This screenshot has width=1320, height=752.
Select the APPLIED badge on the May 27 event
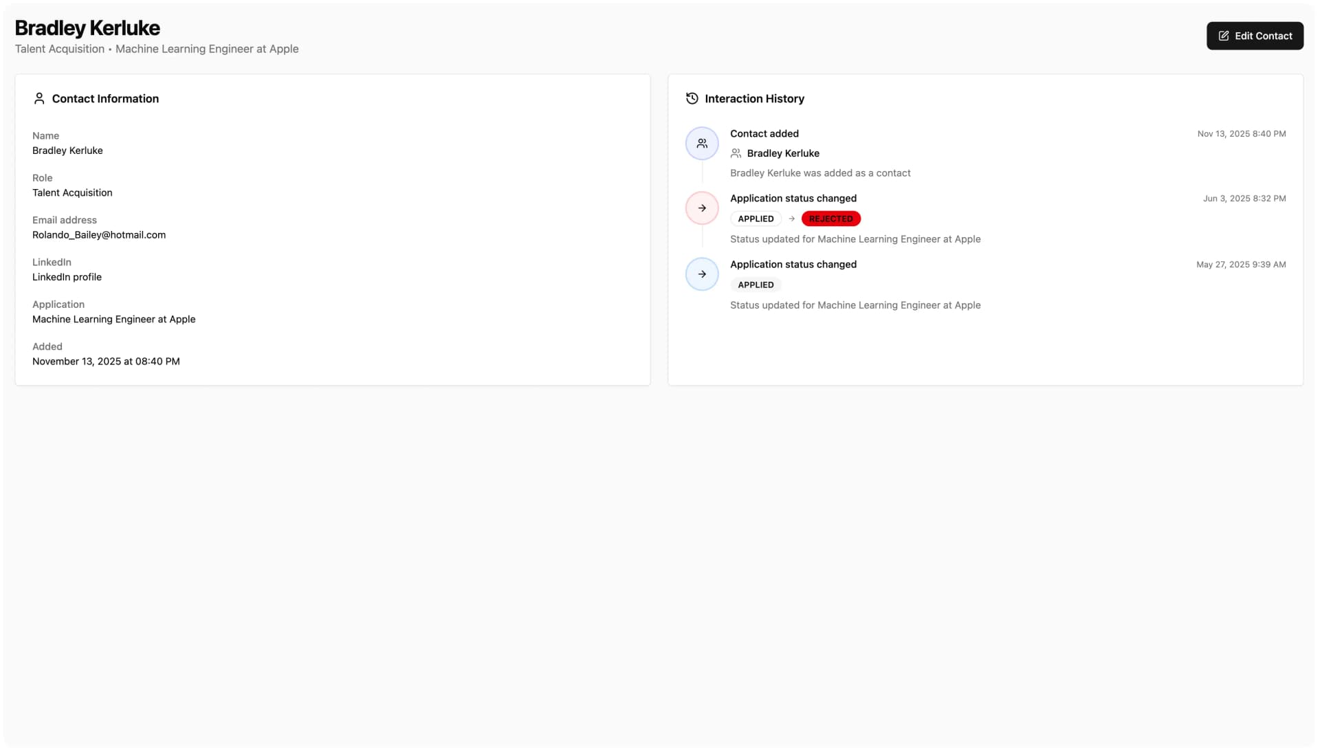[x=755, y=284]
